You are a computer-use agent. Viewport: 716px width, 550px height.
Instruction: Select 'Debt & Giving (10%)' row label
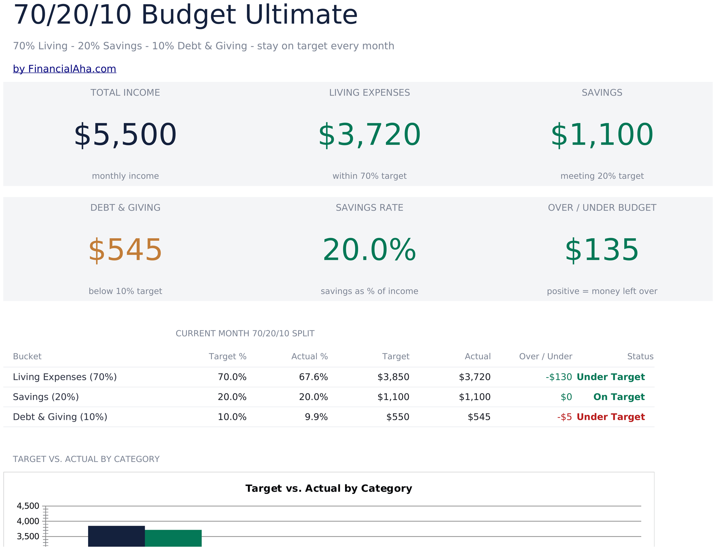(x=60, y=417)
